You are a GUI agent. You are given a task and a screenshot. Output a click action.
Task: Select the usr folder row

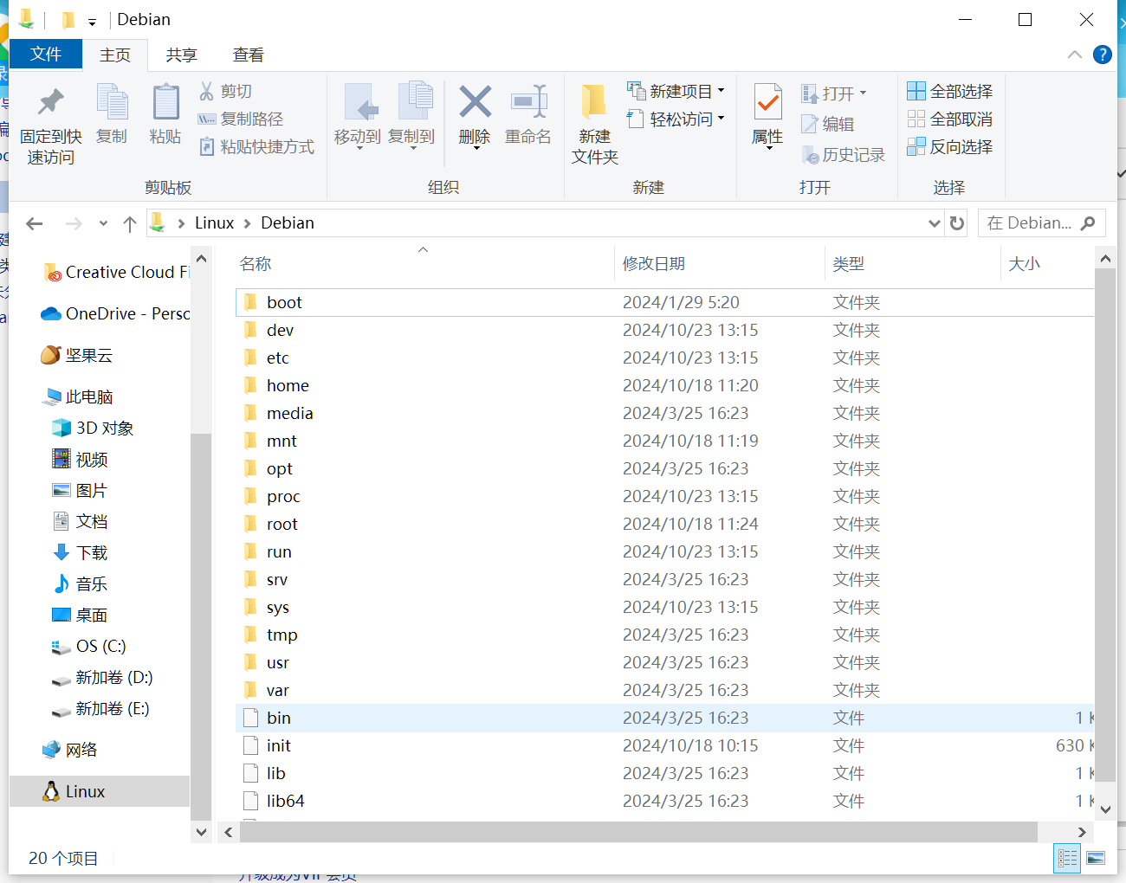[664, 662]
